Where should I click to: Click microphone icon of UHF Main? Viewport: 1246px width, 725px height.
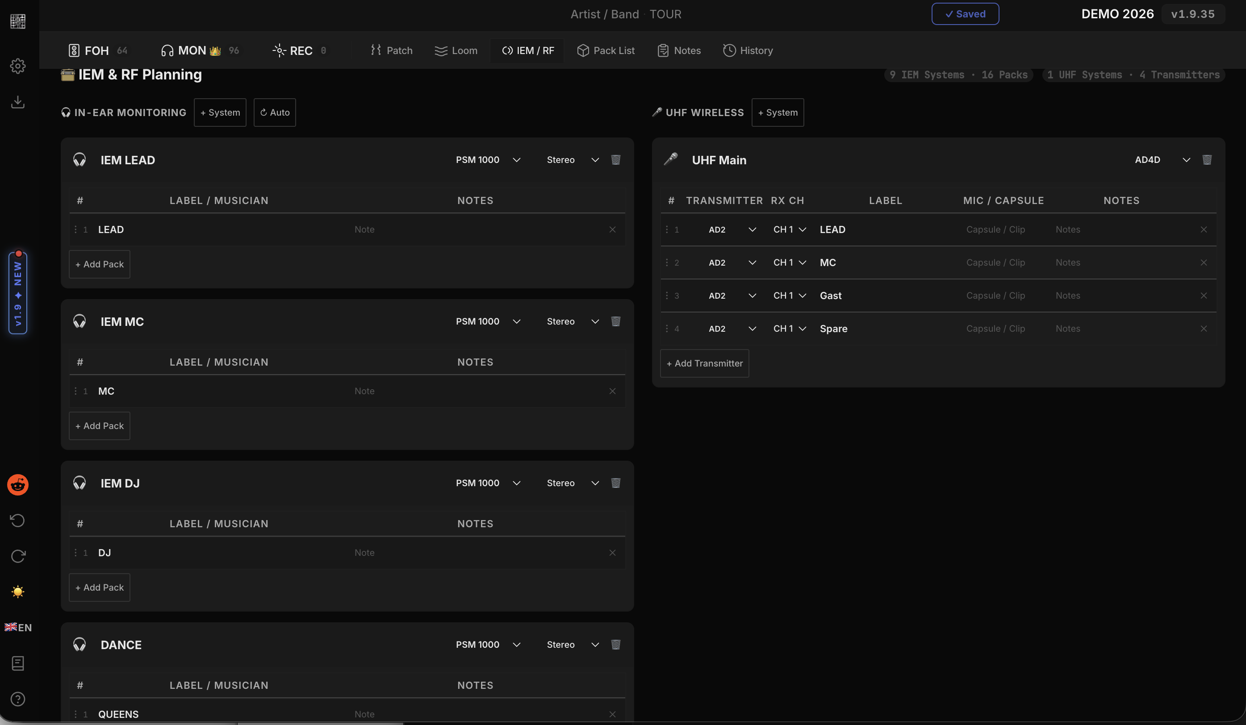[670, 159]
